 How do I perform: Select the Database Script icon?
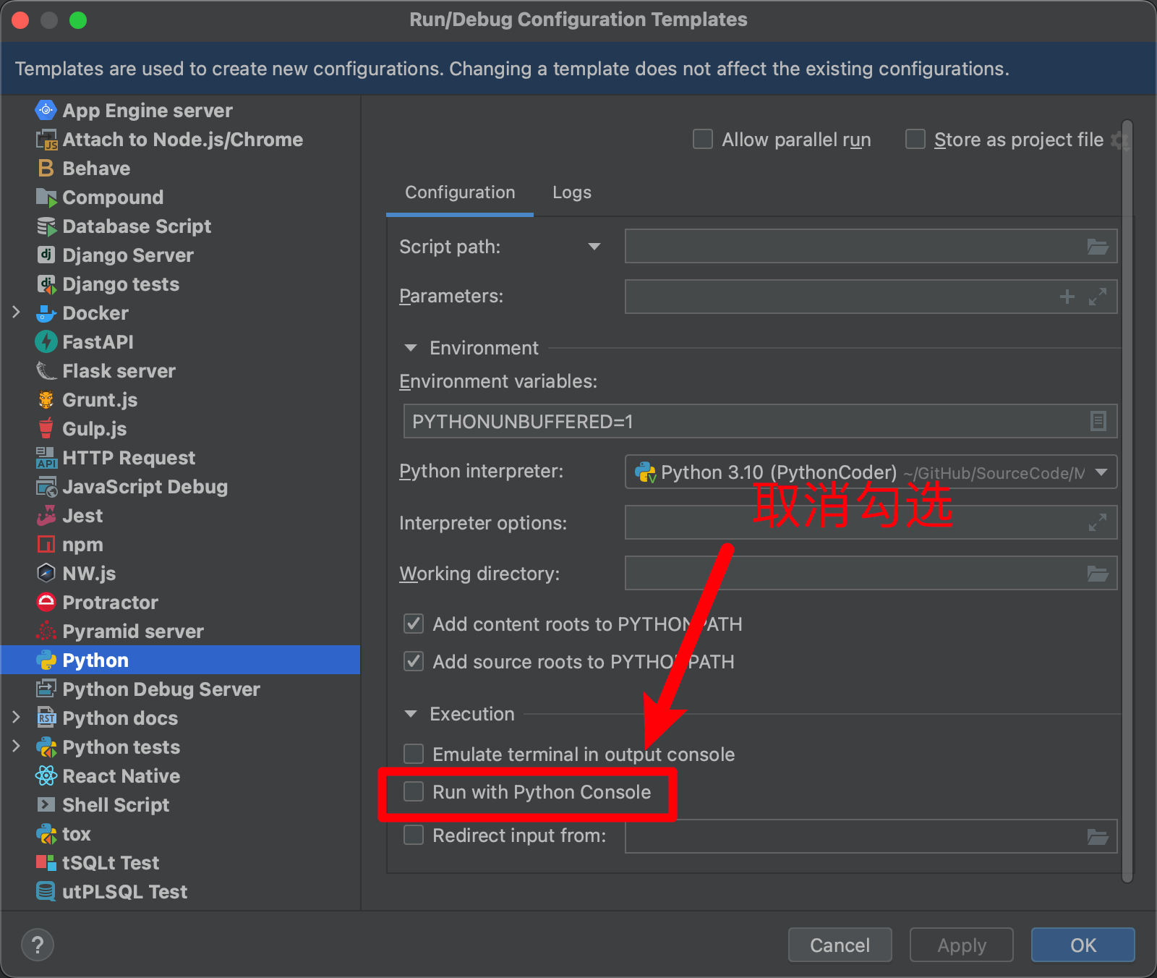click(x=46, y=226)
